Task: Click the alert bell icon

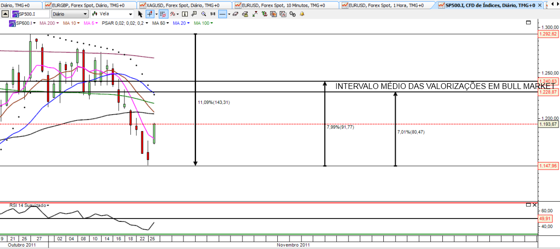Action: (x=302, y=14)
